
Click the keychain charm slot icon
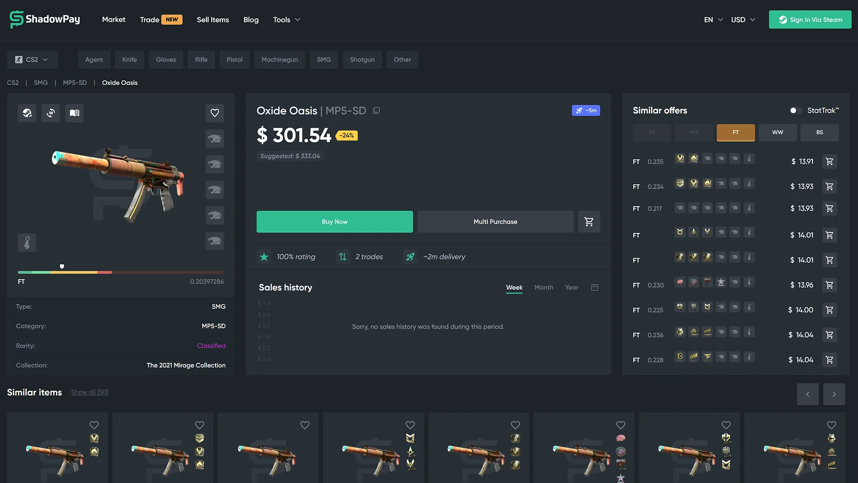point(27,243)
